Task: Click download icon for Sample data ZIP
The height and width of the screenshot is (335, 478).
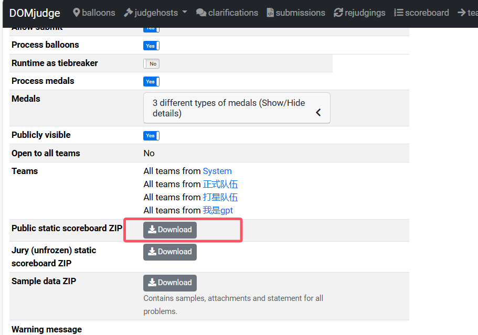Action: [152, 283]
